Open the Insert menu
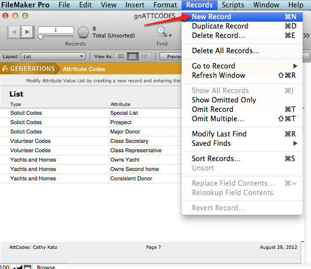The height and width of the screenshot is (269, 311). (x=135, y=5)
